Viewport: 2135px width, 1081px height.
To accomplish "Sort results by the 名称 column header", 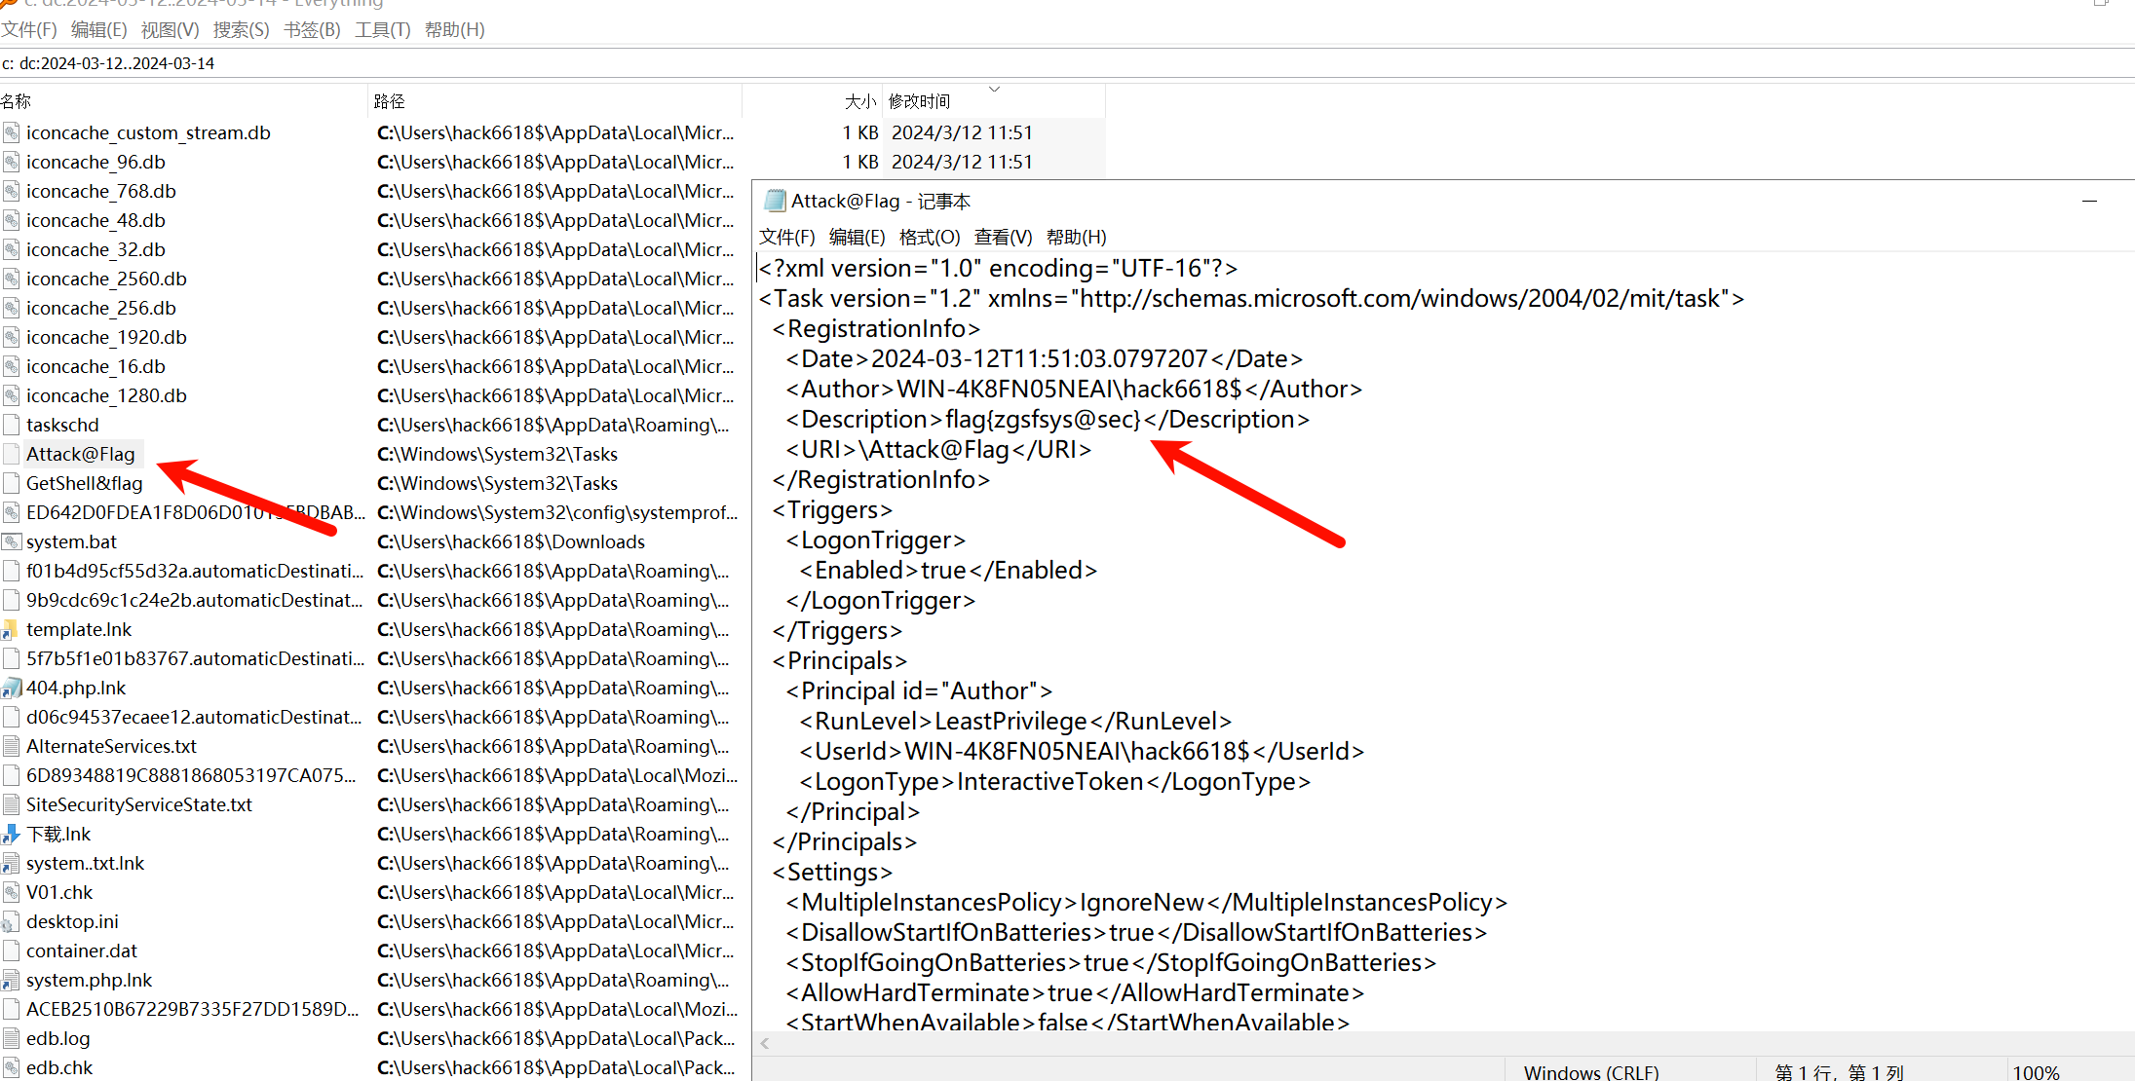I will click(x=17, y=101).
